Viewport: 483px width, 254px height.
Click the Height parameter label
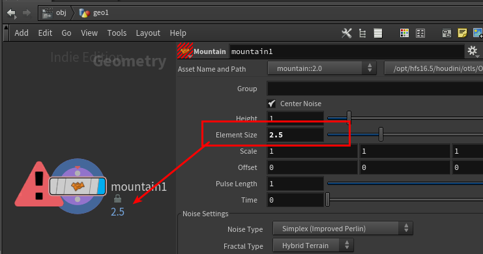[x=246, y=119]
